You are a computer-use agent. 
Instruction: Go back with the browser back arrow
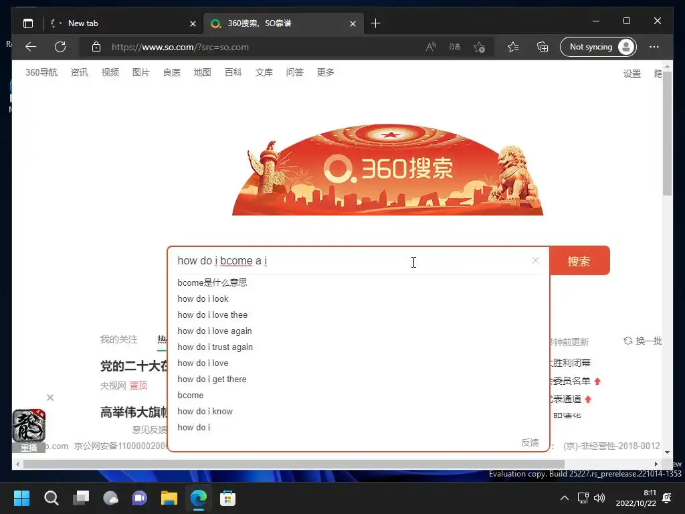pos(31,47)
